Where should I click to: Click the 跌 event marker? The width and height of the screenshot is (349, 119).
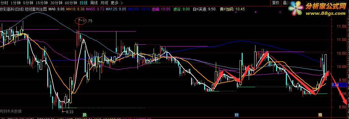click(84, 115)
